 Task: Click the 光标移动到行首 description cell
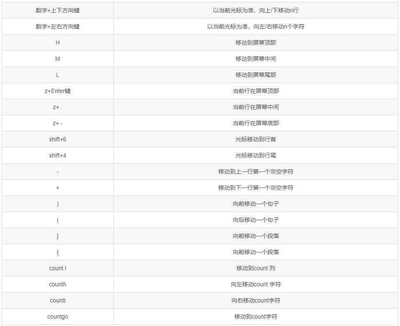click(x=256, y=139)
